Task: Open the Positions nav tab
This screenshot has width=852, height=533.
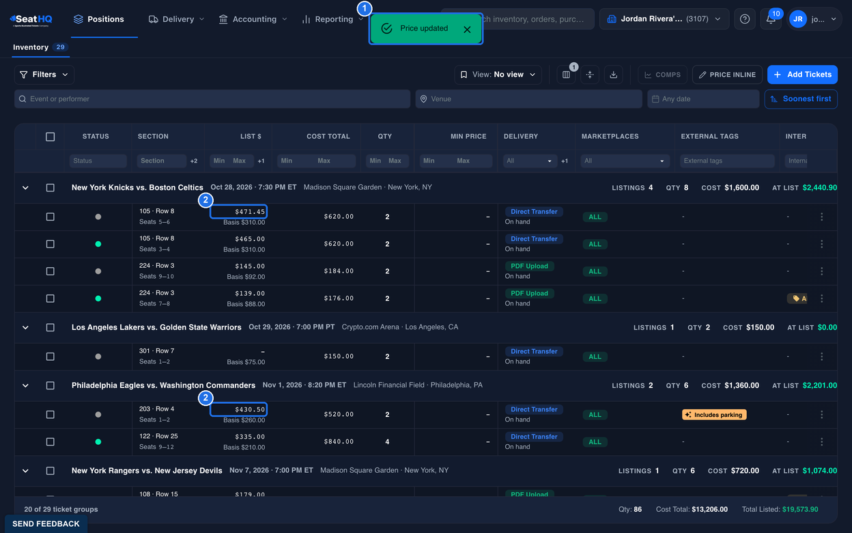Action: tap(104, 19)
